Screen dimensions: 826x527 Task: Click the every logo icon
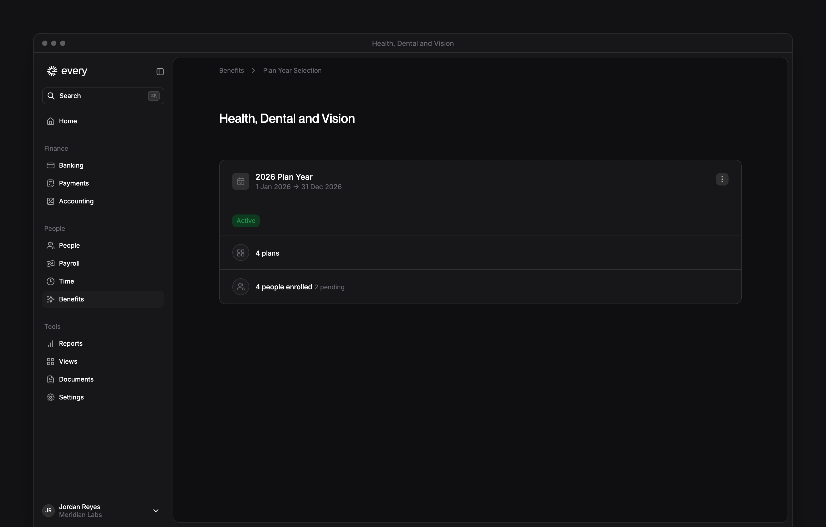(52, 71)
